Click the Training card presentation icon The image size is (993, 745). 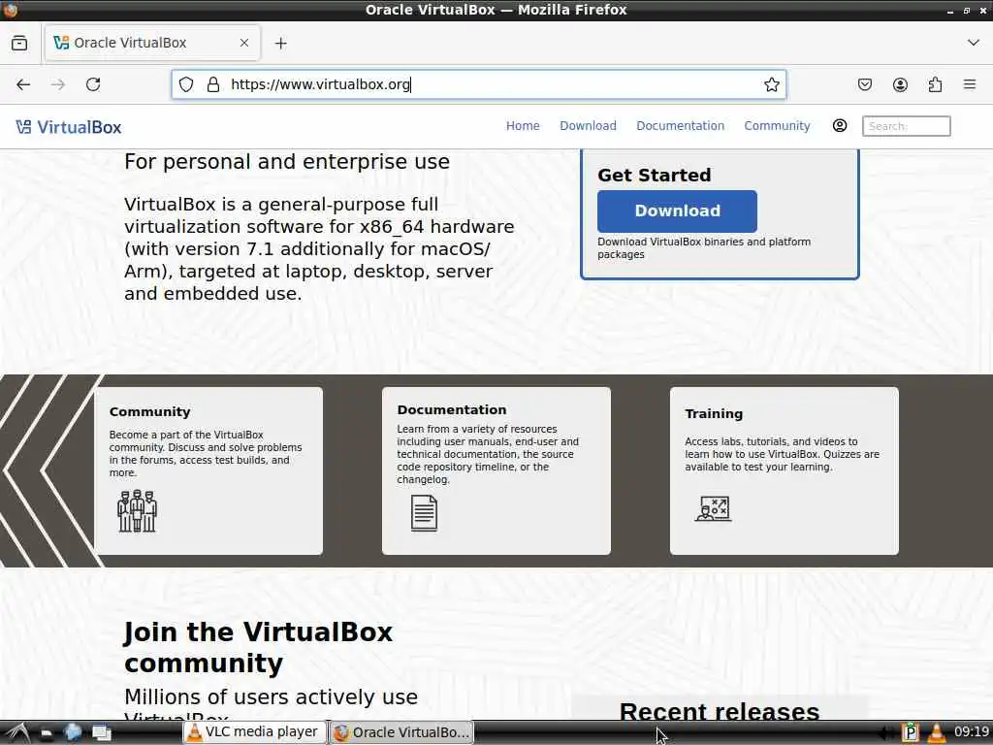713,508
